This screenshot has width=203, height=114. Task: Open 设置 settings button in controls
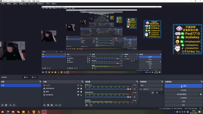183,102
